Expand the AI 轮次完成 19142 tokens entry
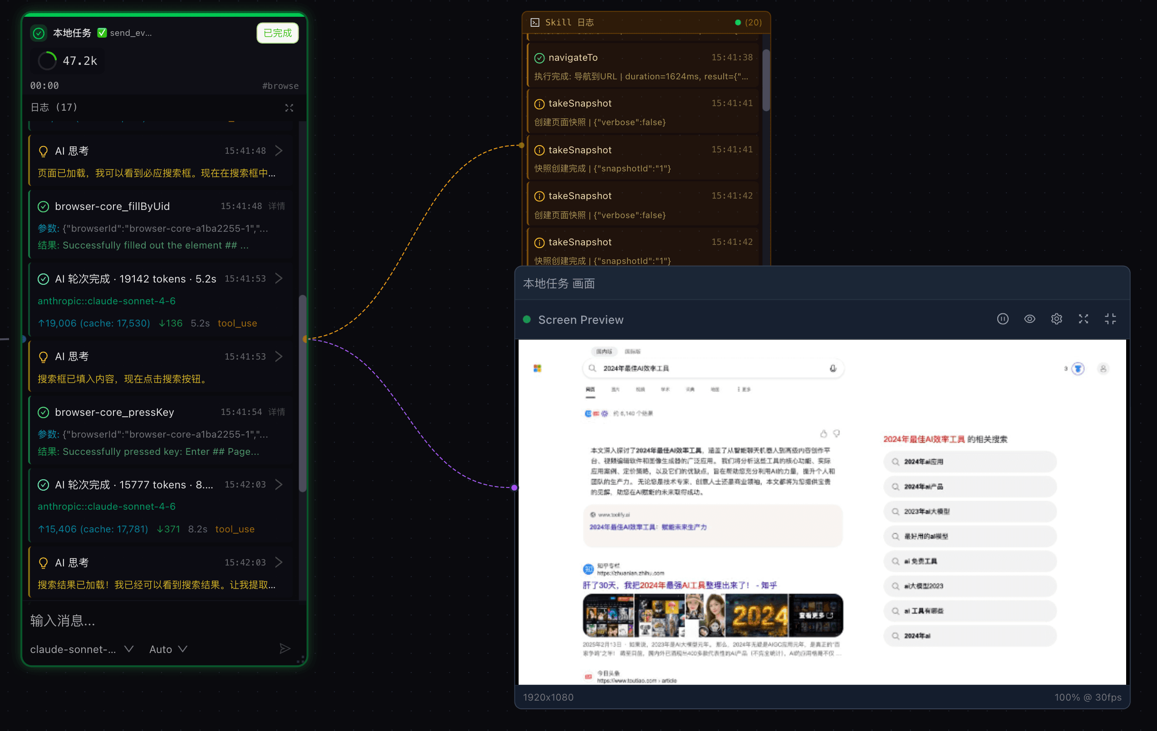Screen dimensions: 1157x731 coord(279,278)
